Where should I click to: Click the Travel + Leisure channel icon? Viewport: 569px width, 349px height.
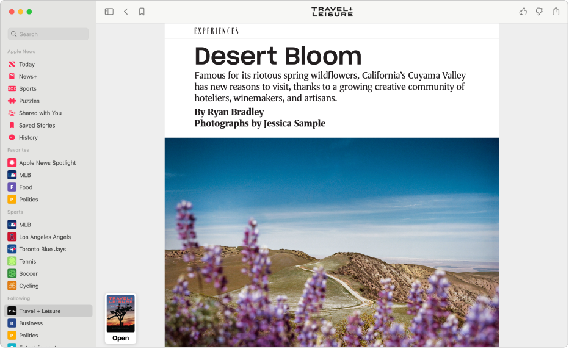pos(12,311)
